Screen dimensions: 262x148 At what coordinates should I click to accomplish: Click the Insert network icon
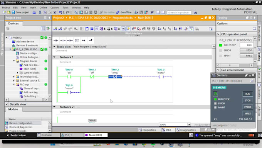coord(55,29)
